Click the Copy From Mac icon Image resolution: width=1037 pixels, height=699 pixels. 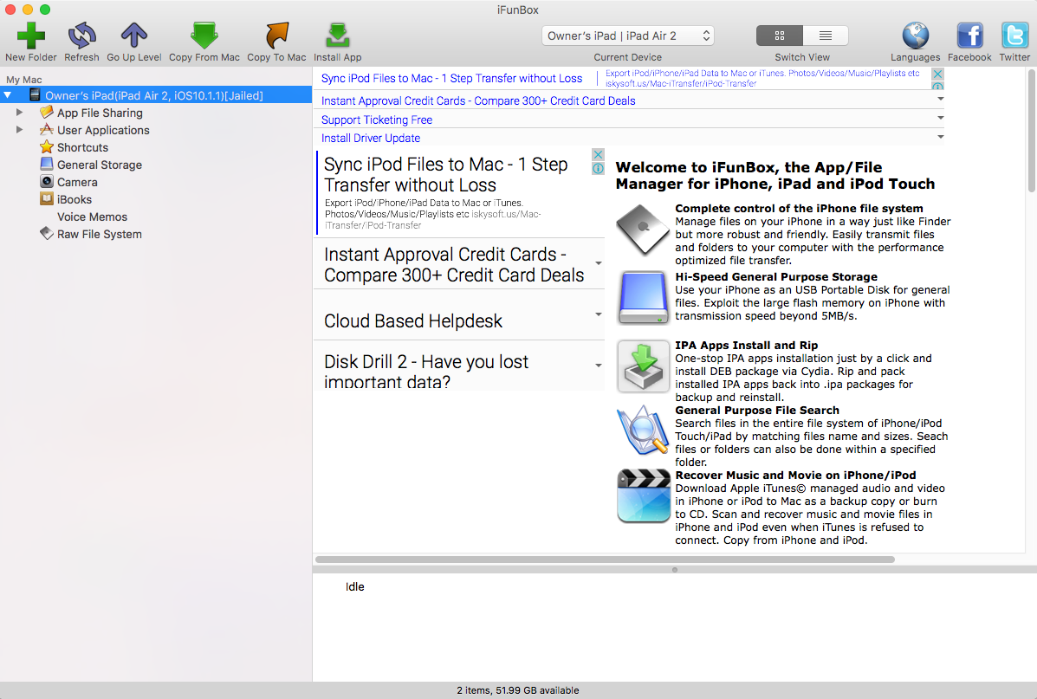pyautogui.click(x=204, y=36)
